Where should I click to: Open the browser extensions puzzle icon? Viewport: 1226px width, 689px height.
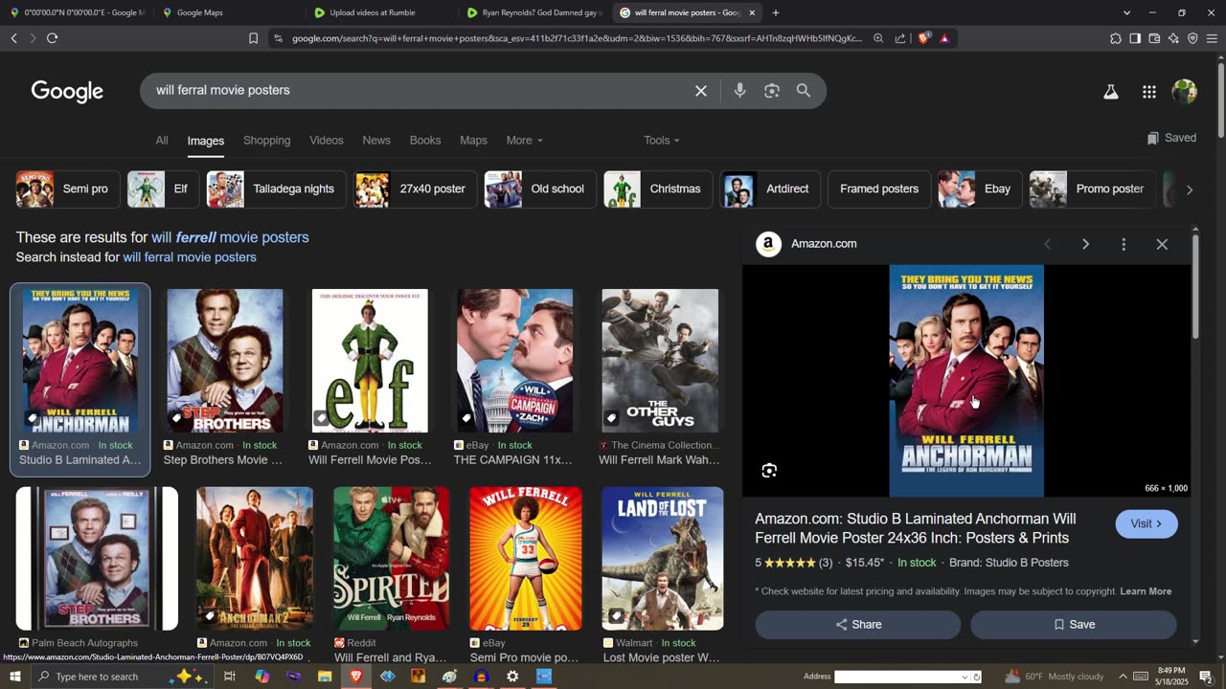pyautogui.click(x=1116, y=38)
